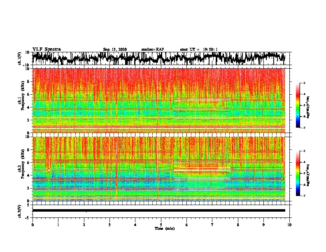This screenshot has height=252, width=326.
Task: Click the "-3" tick on ch.1 colorbar
Action: pos(303,83)
